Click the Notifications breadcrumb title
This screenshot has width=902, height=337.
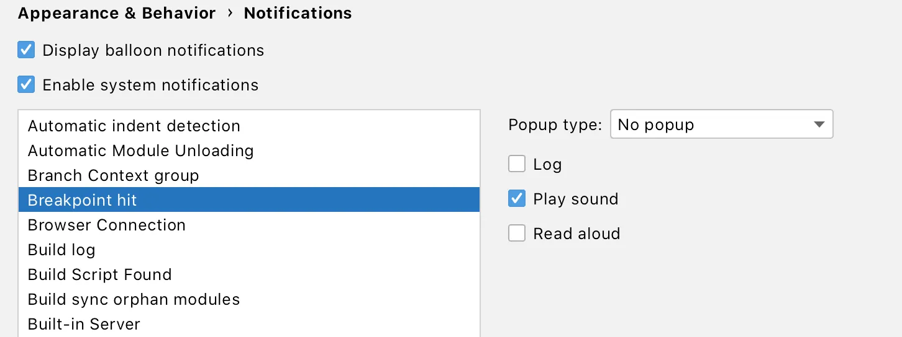point(298,13)
